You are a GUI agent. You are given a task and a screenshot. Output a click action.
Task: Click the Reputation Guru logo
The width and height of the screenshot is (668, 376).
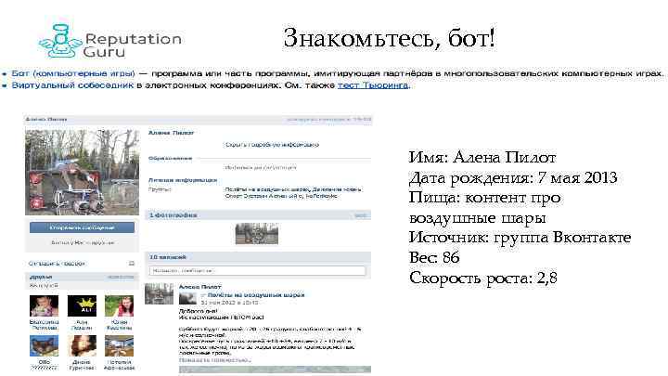pos(109,42)
